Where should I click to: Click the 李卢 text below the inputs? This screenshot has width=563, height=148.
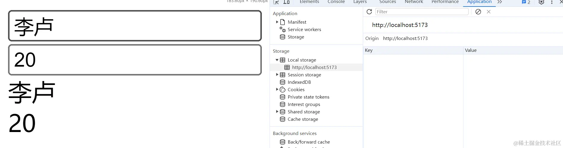coord(32,93)
